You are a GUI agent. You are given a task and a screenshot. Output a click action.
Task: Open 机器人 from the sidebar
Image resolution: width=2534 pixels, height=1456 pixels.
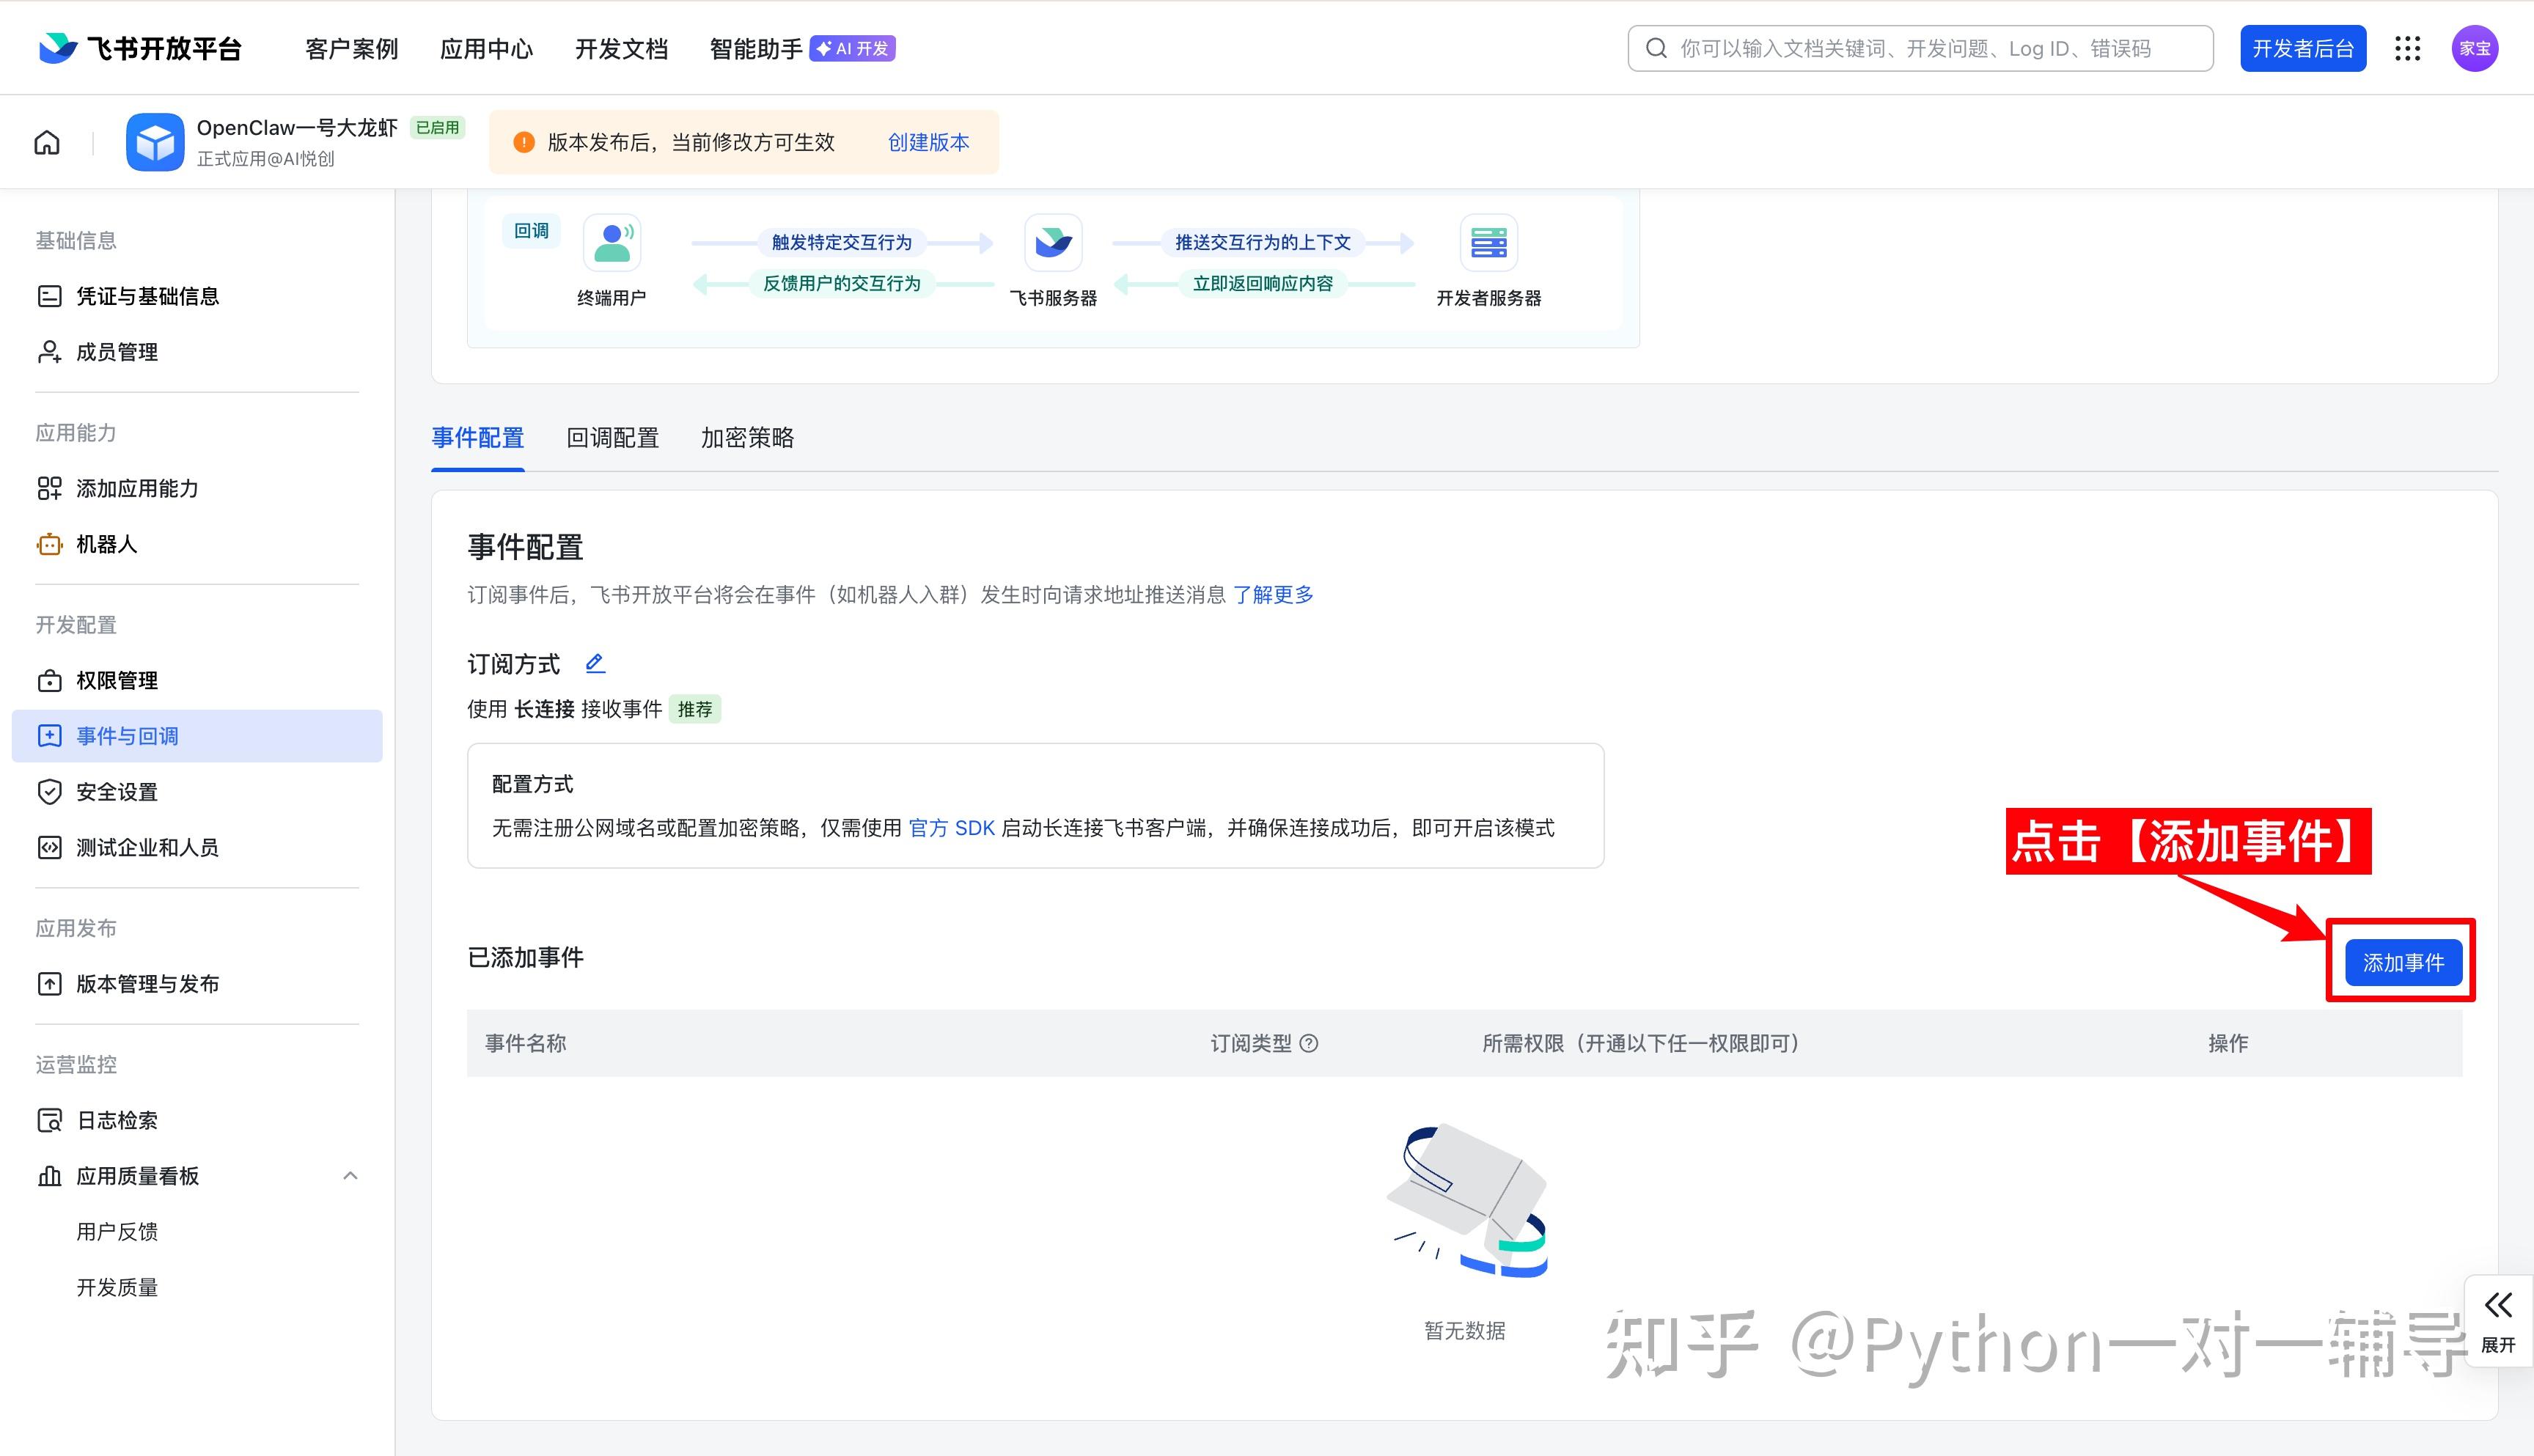pos(106,544)
